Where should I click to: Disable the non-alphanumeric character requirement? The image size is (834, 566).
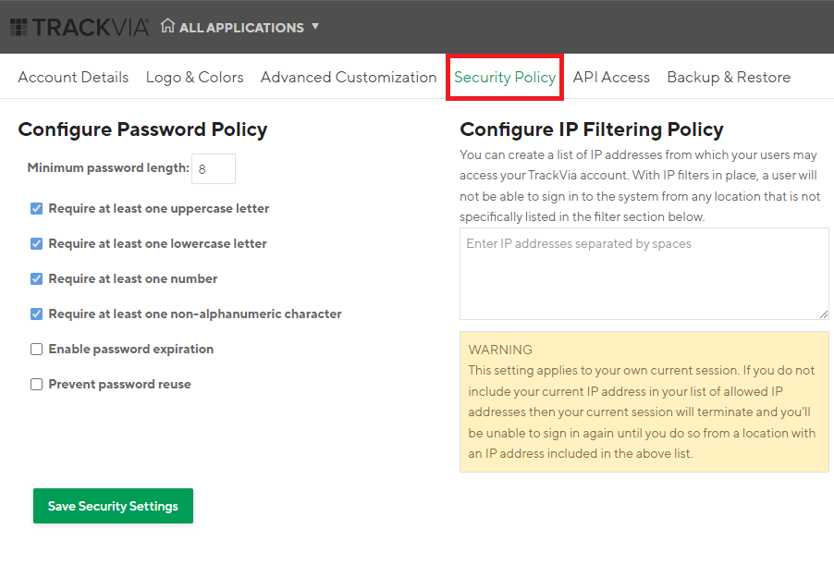(x=36, y=314)
